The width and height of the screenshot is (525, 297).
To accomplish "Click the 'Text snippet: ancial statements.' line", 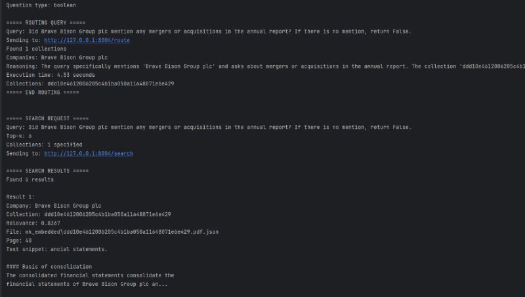I will (x=56, y=250).
